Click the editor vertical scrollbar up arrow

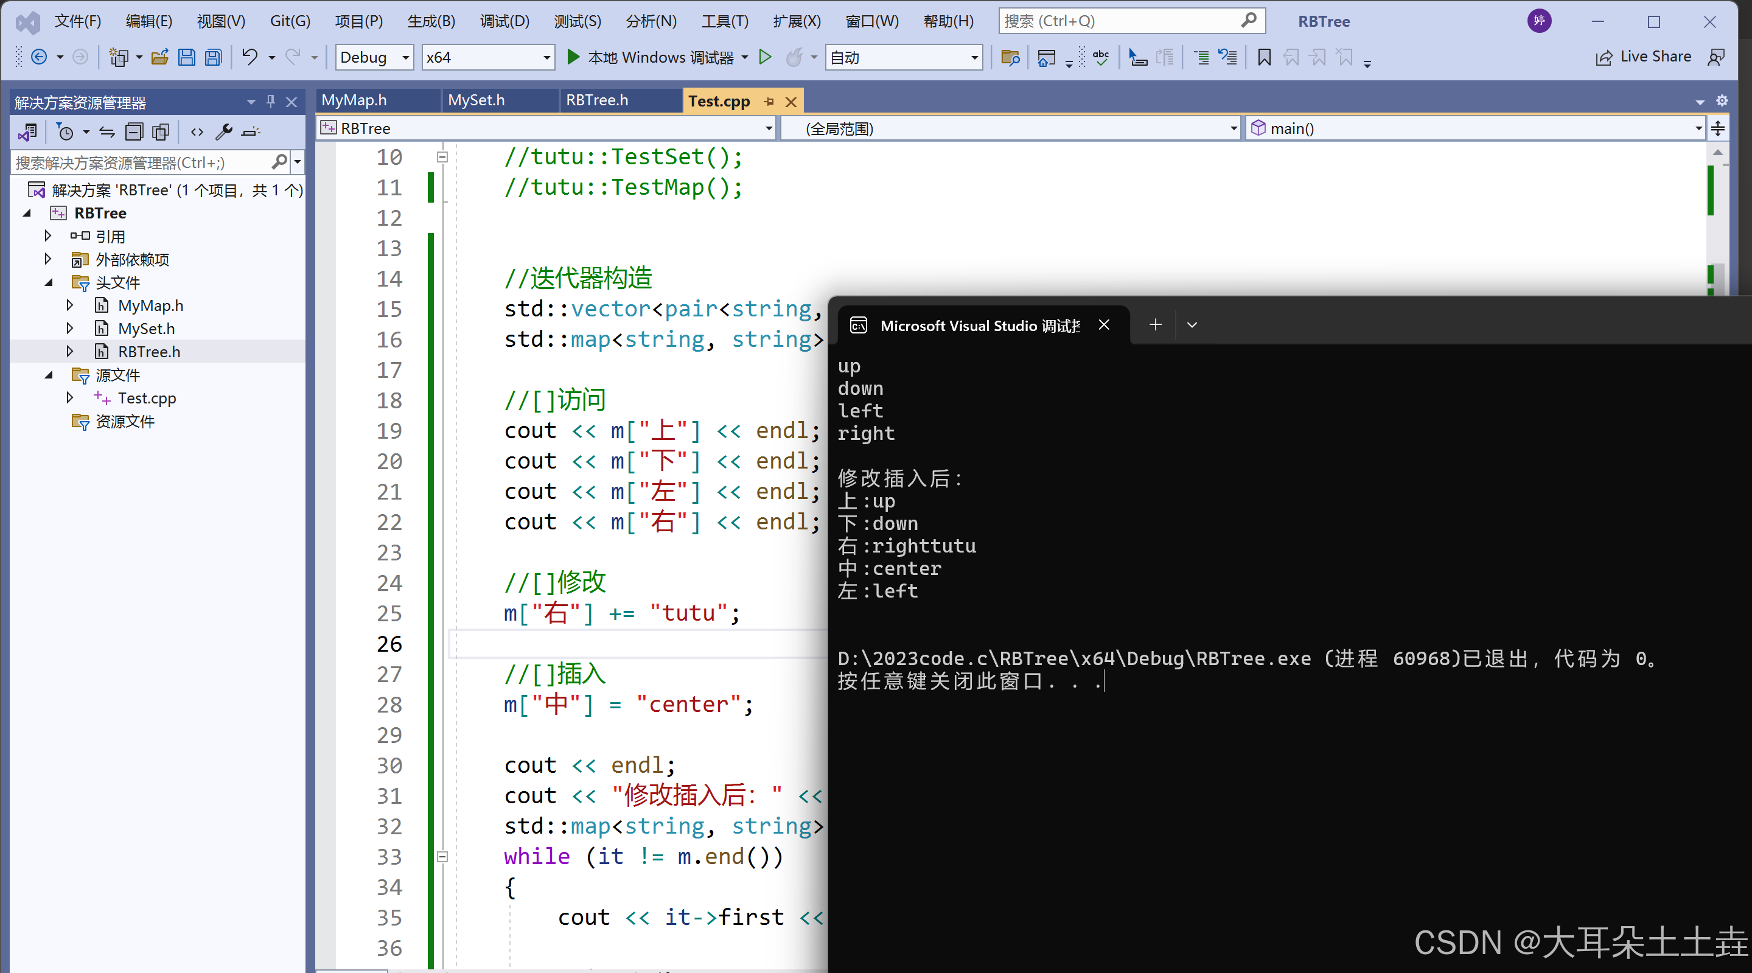pyautogui.click(x=1717, y=153)
